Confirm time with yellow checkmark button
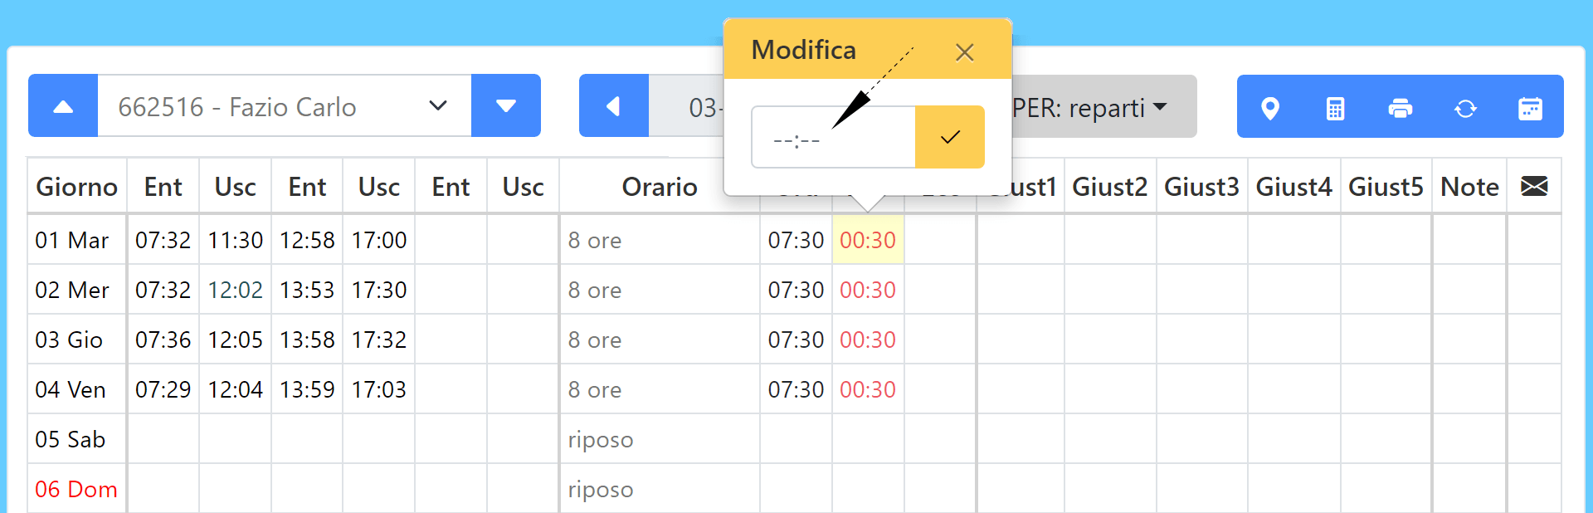The width and height of the screenshot is (1593, 513). pos(950,137)
